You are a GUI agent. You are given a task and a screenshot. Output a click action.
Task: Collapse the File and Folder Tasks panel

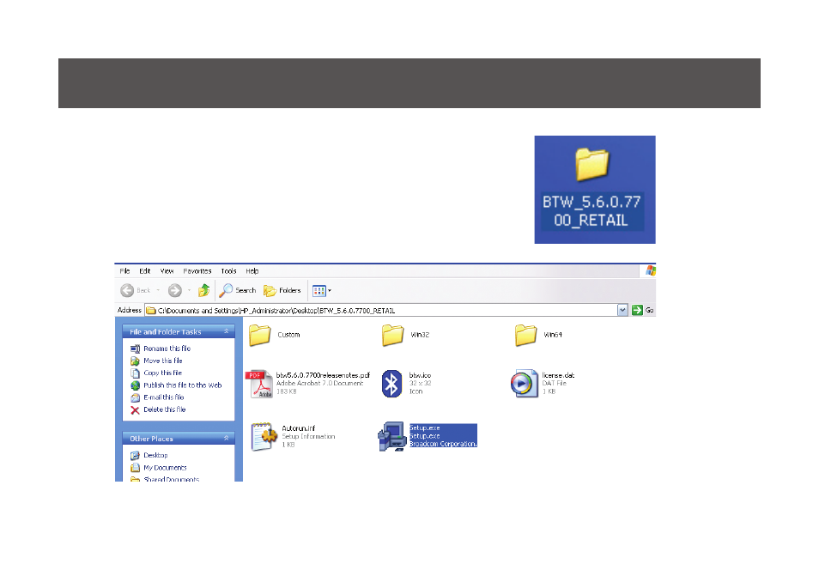pyautogui.click(x=226, y=331)
